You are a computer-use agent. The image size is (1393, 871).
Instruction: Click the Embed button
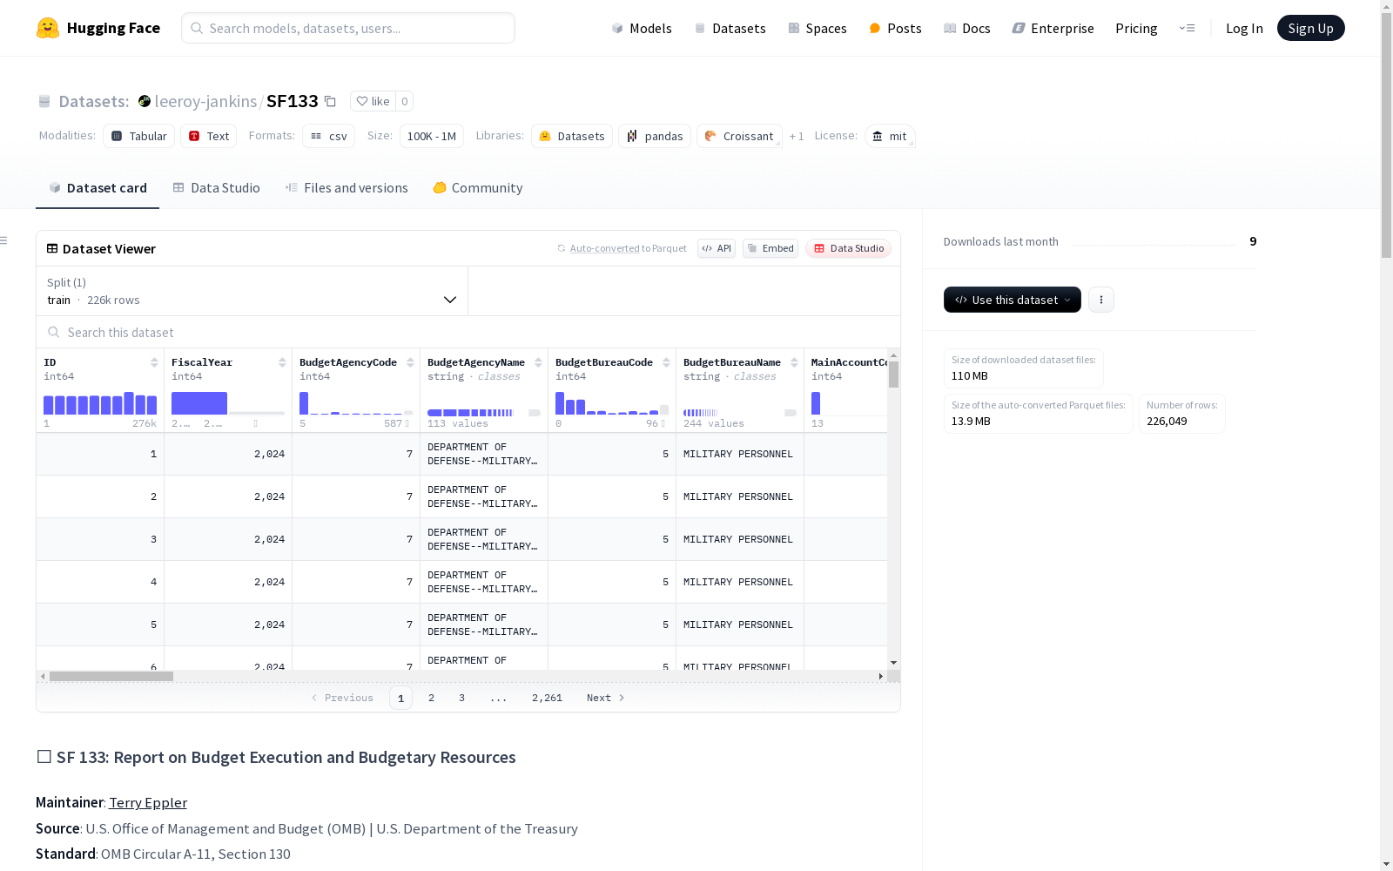point(771,248)
